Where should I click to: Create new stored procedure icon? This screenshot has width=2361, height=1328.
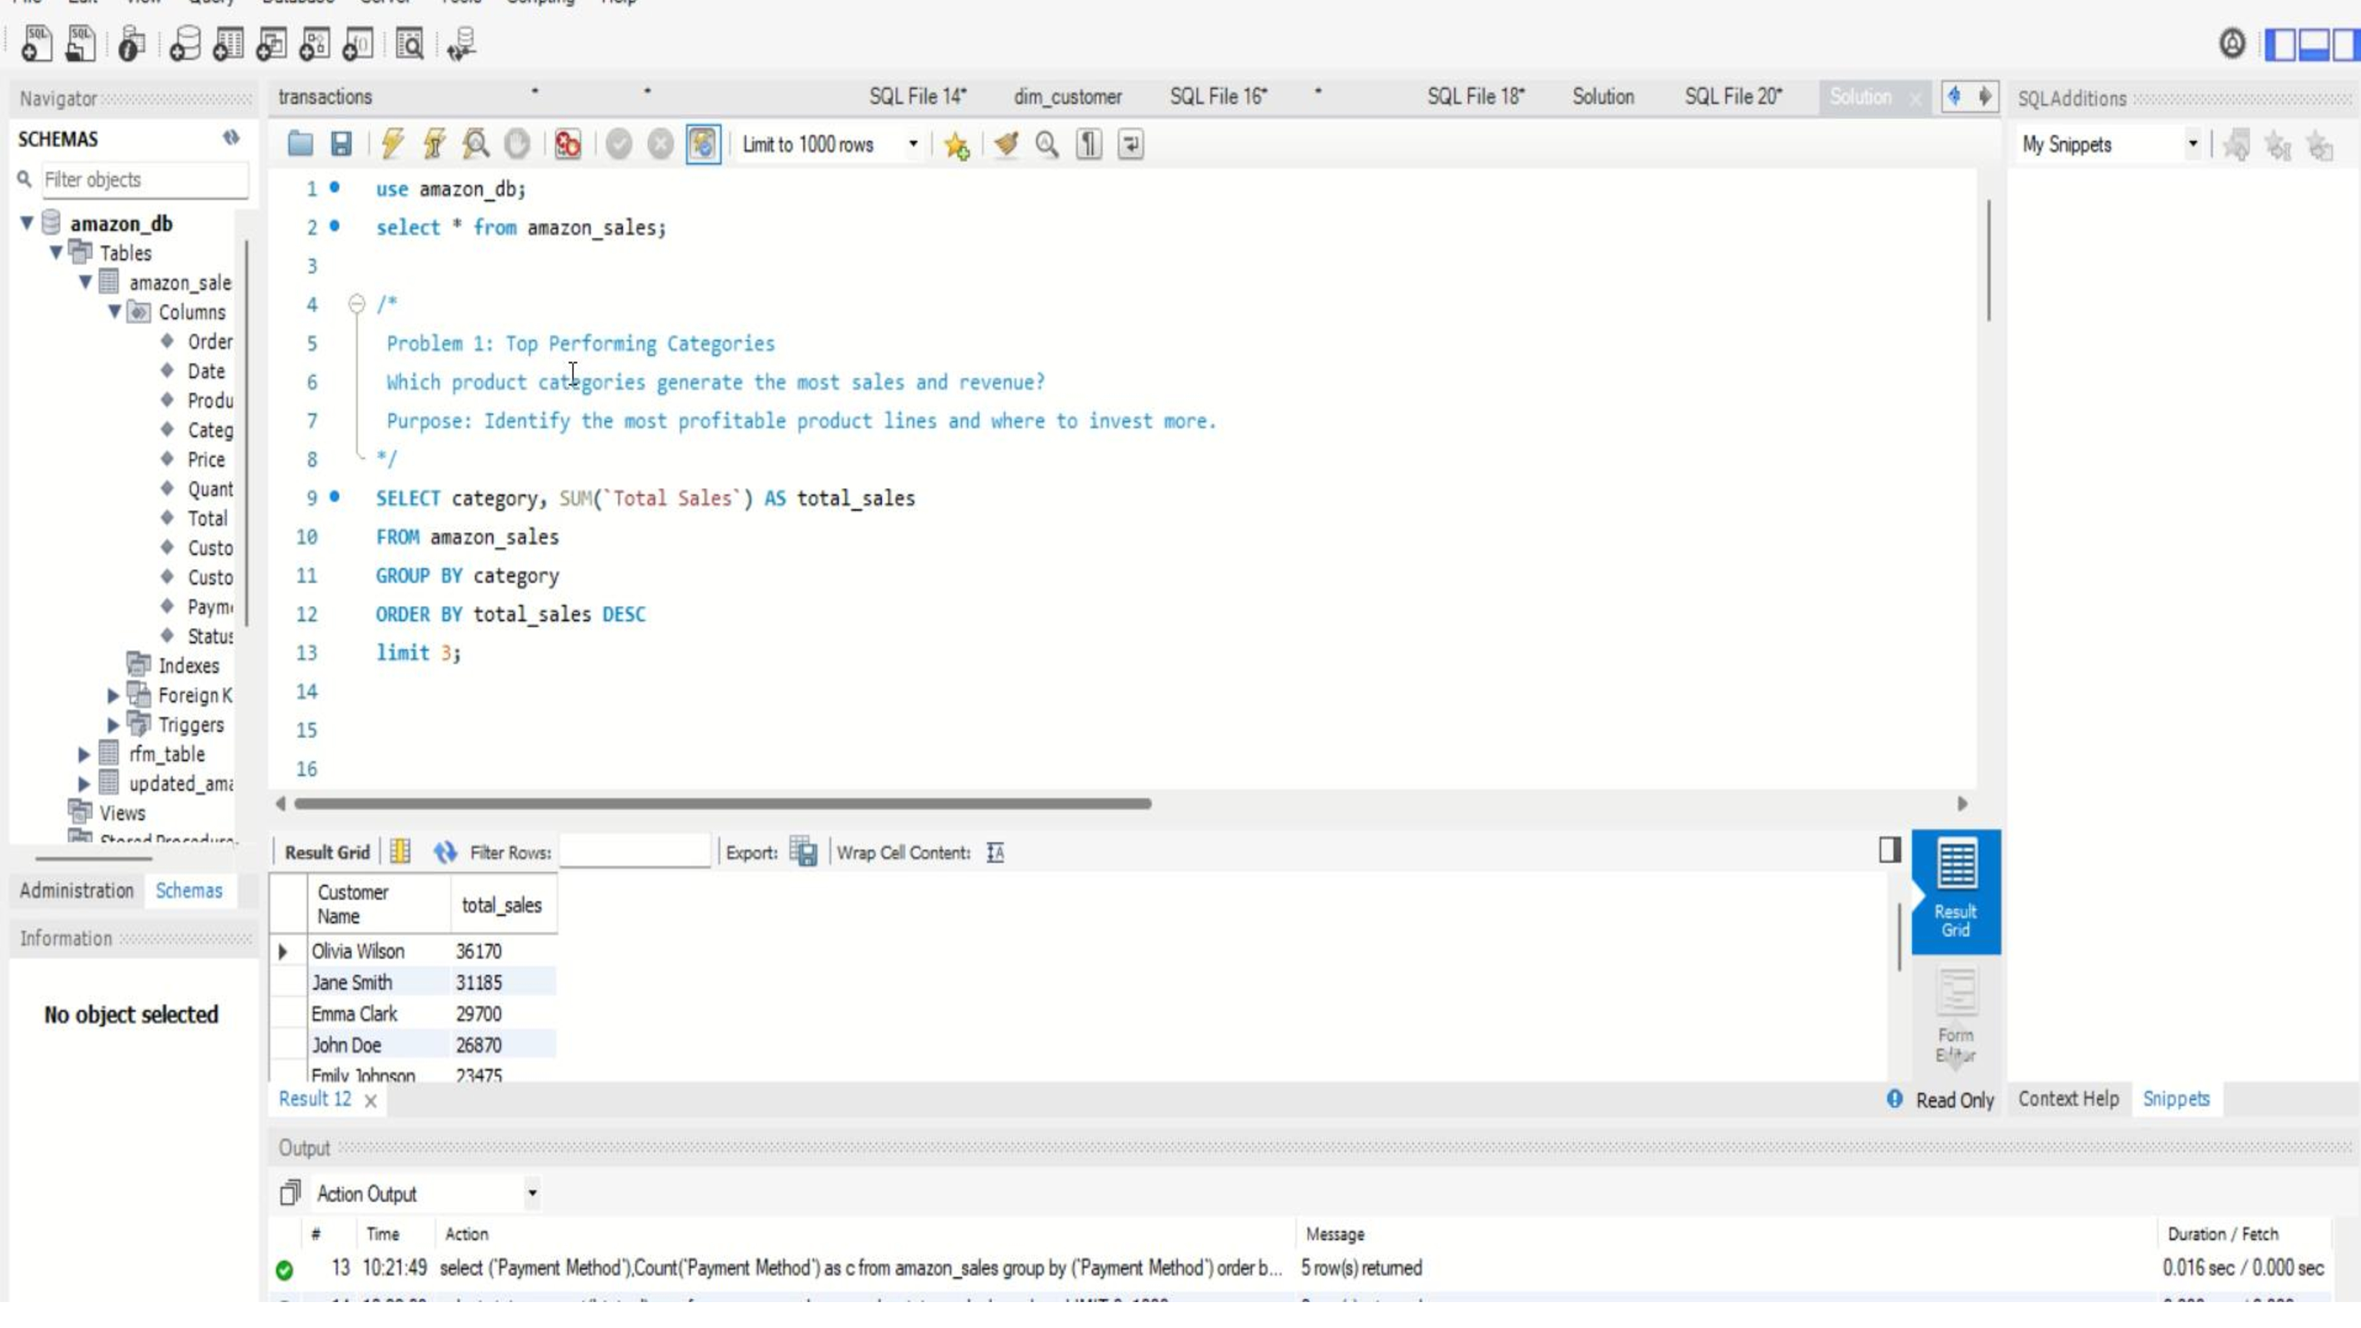(x=315, y=43)
